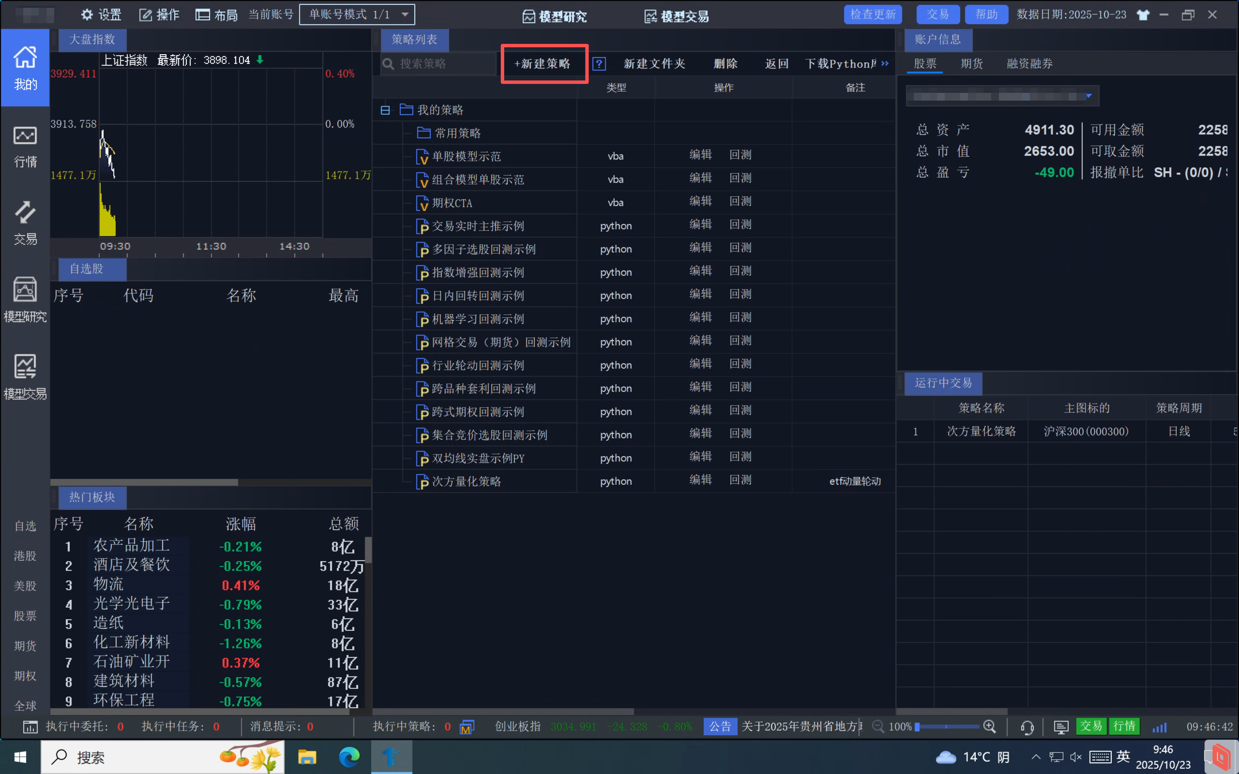Expand the account selector in 账户信息 panel

[1088, 96]
